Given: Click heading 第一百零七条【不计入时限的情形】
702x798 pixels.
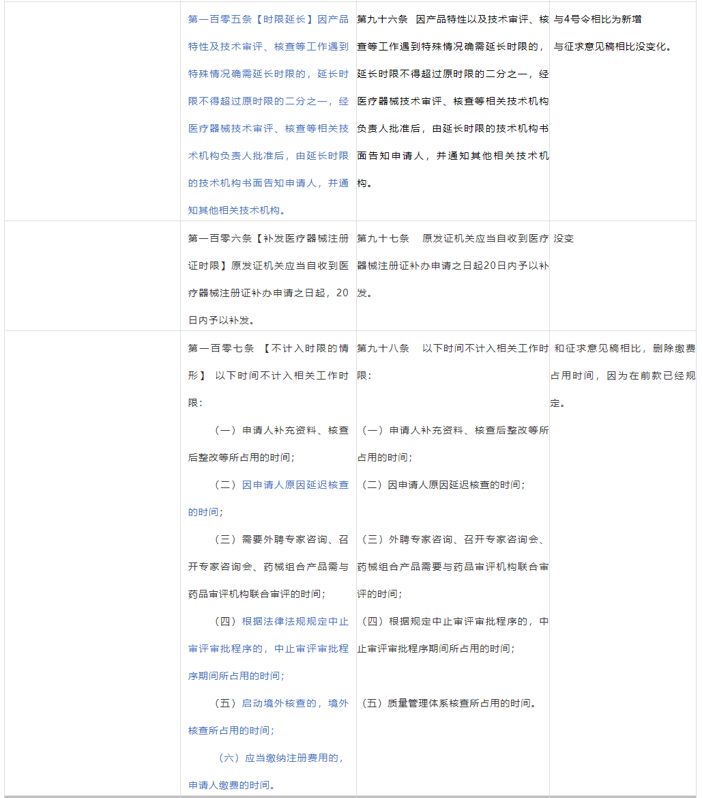Looking at the screenshot, I should click(x=268, y=348).
